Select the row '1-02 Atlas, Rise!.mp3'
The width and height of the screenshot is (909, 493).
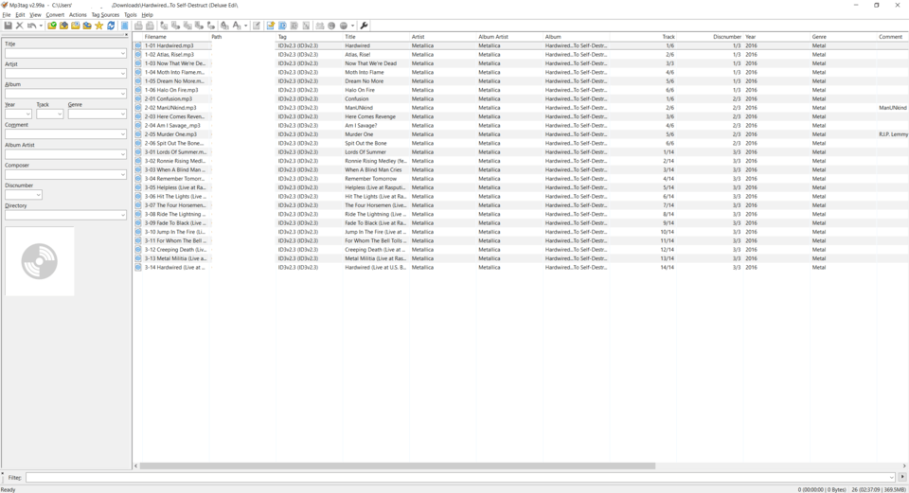521,55
